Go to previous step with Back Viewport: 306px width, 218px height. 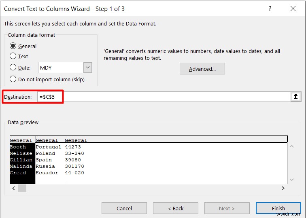point(176,208)
